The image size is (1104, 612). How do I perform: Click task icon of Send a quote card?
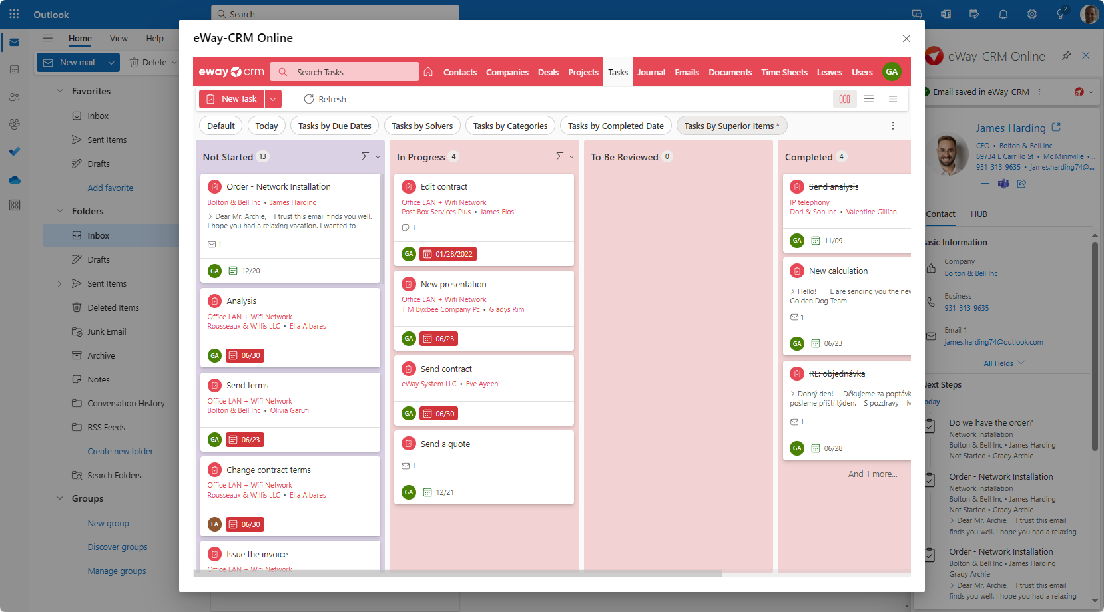coord(409,444)
